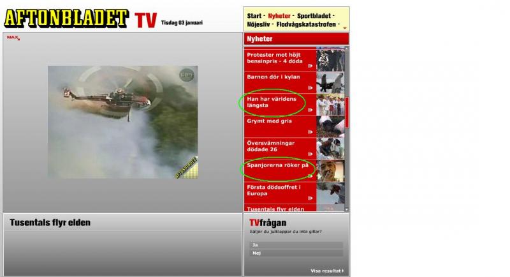Open the Flodvågskatastrofen menu item
Image resolution: width=510 pixels, height=277 pixels.
[x=306, y=24]
